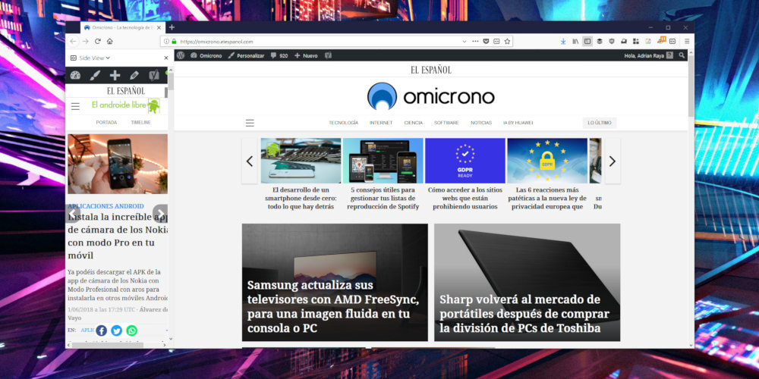759x379 pixels.
Task: Open the Downloads arrow panel
Action: pyautogui.click(x=563, y=42)
